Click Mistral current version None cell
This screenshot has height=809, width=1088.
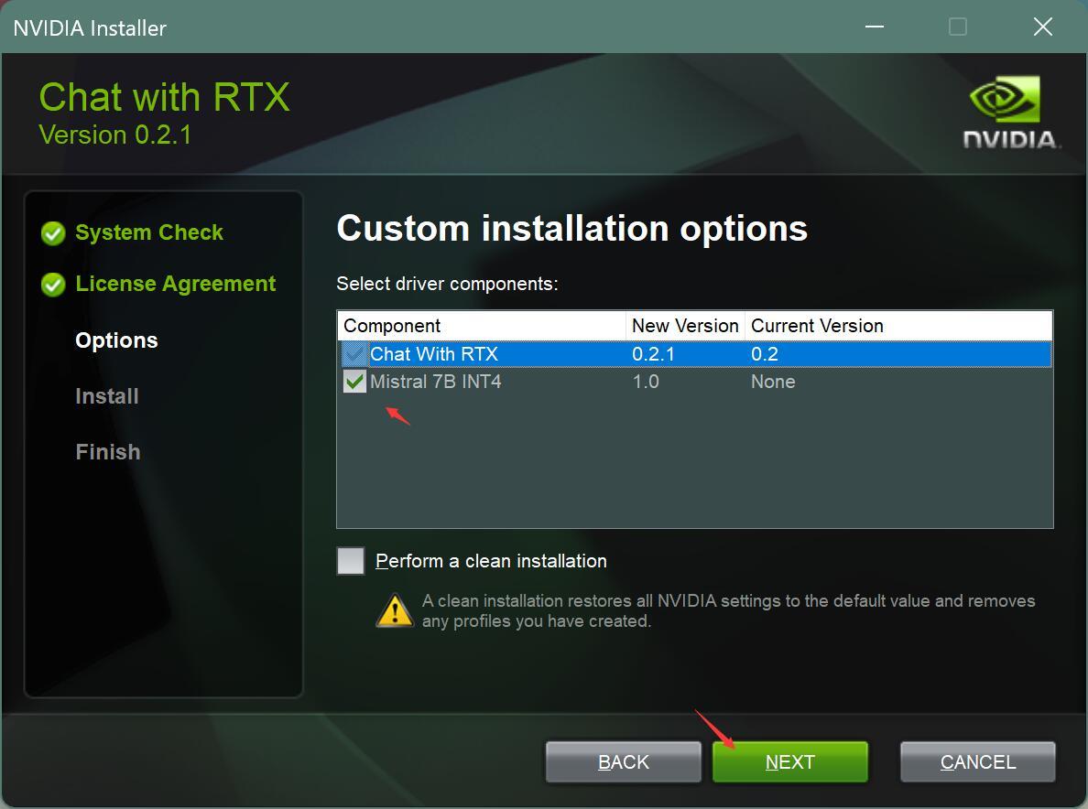(x=773, y=382)
